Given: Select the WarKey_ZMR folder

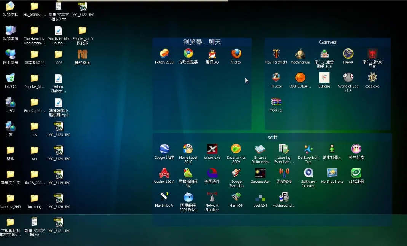Looking at the screenshot, I should [10, 198].
